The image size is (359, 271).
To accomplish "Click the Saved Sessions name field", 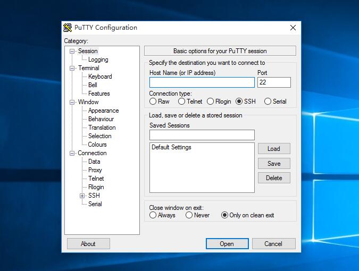I will [202, 135].
